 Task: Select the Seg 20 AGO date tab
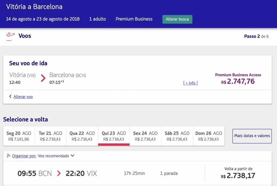tap(19, 136)
